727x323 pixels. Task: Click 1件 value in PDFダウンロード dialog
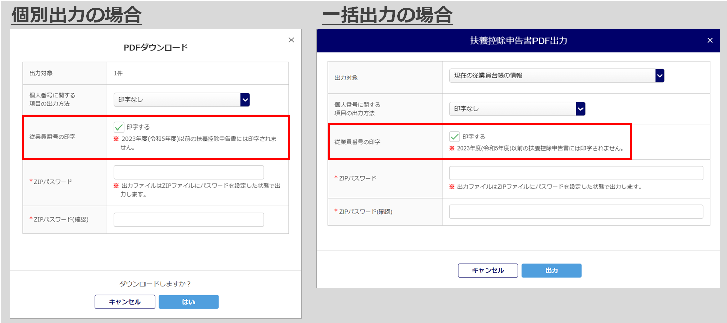(118, 73)
